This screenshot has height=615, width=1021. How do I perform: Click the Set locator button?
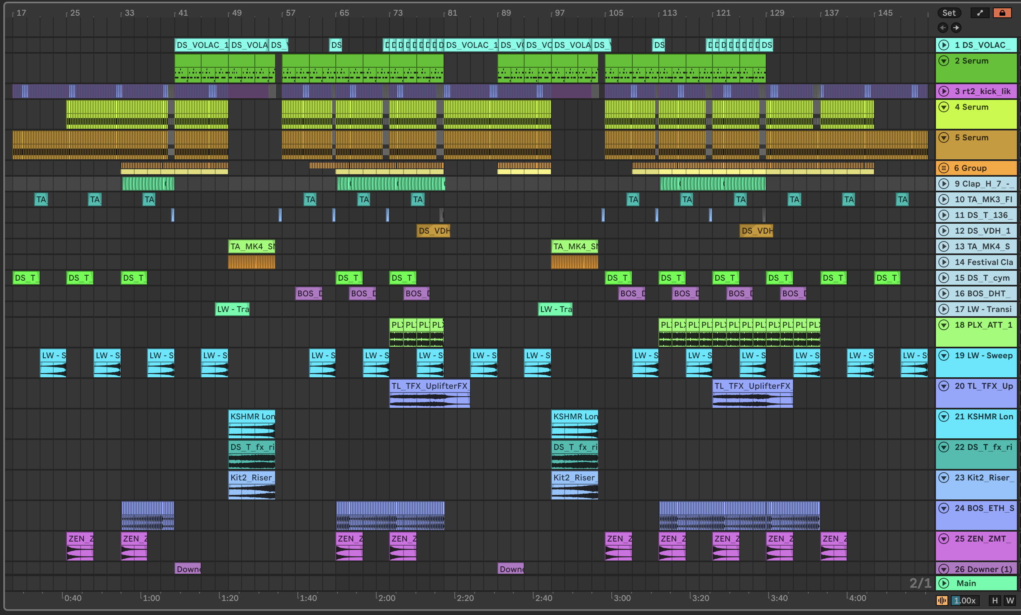click(x=949, y=13)
